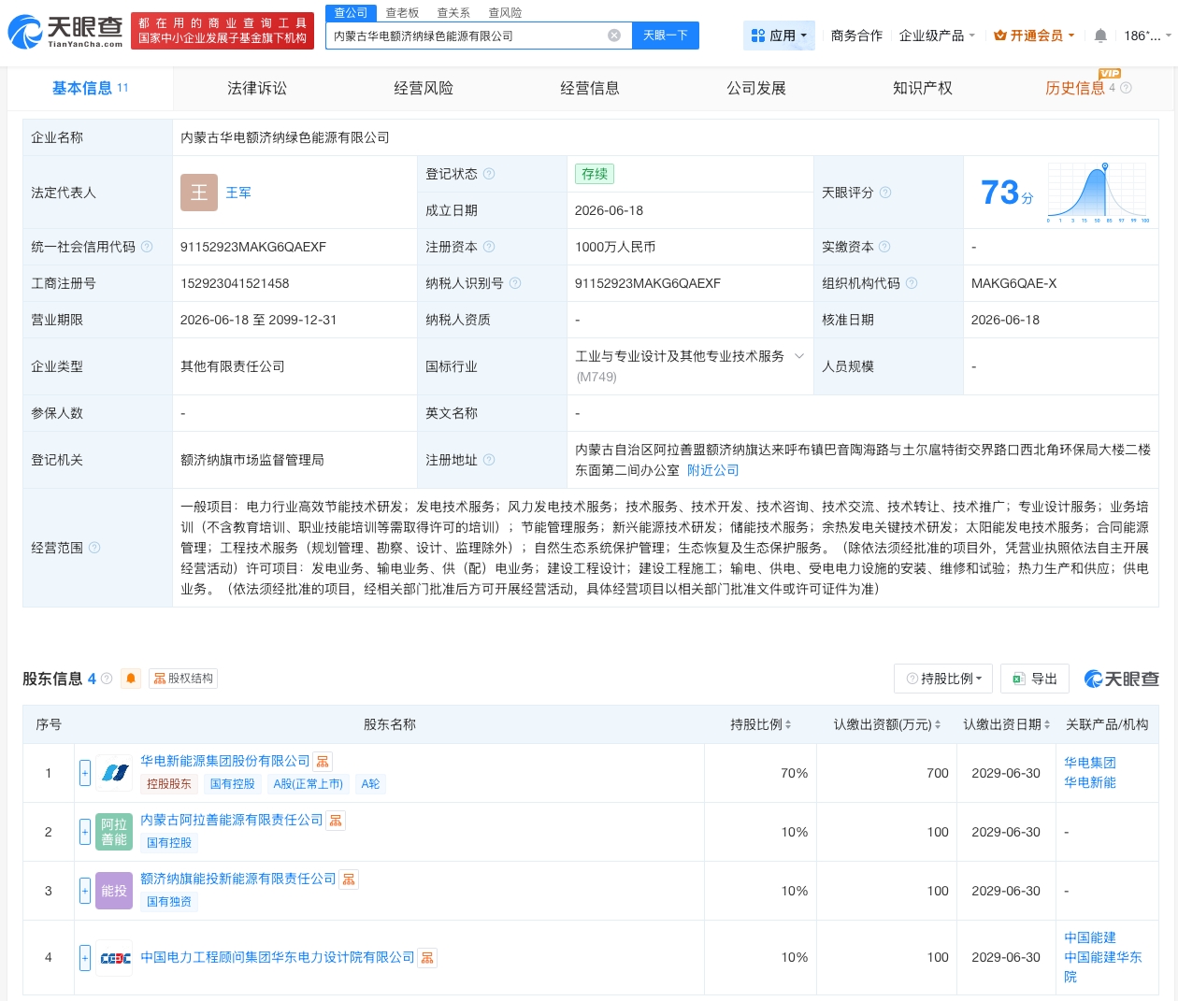Open the 企业级产品 dropdown
The image size is (1178, 1001).
click(x=937, y=36)
